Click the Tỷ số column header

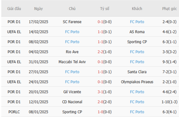point(105,9)
